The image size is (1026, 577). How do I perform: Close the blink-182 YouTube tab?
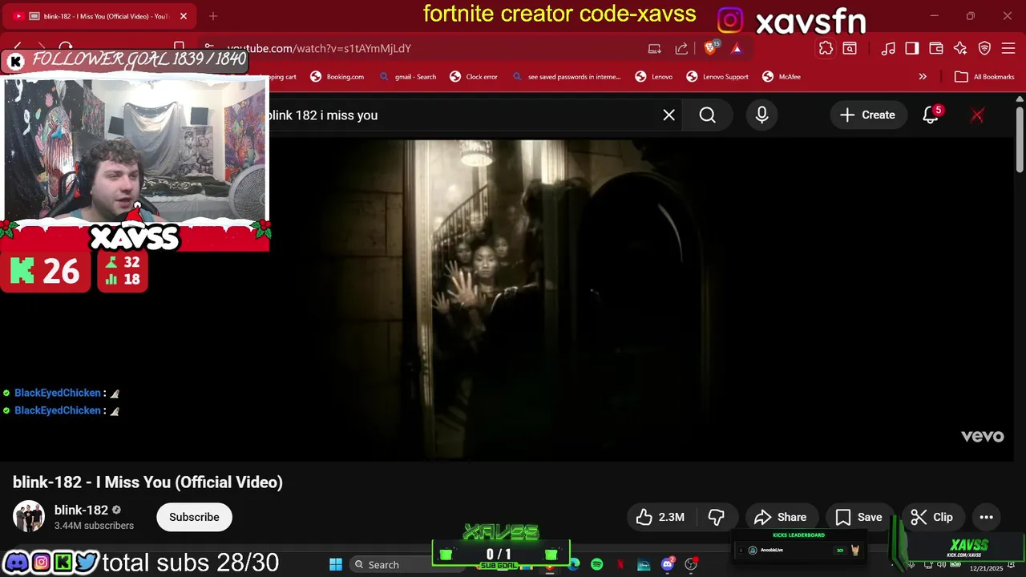pos(183,16)
